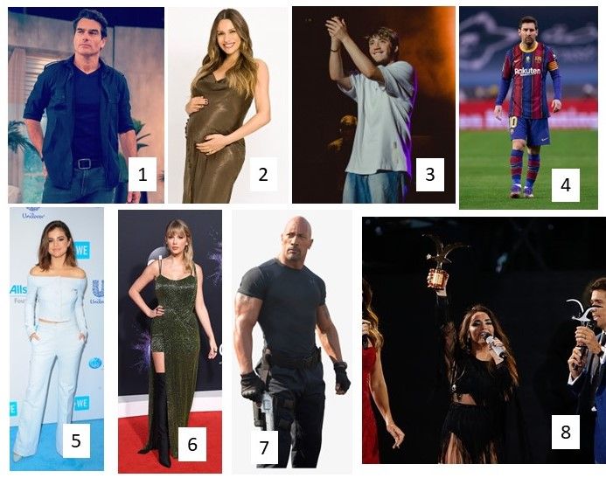Click the woman in white outfit photo
This screenshot has height=478, width=606.
click(57, 339)
